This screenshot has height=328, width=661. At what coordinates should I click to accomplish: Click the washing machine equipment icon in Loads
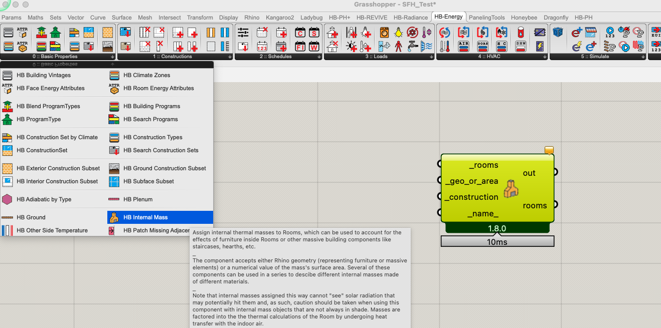click(x=384, y=33)
